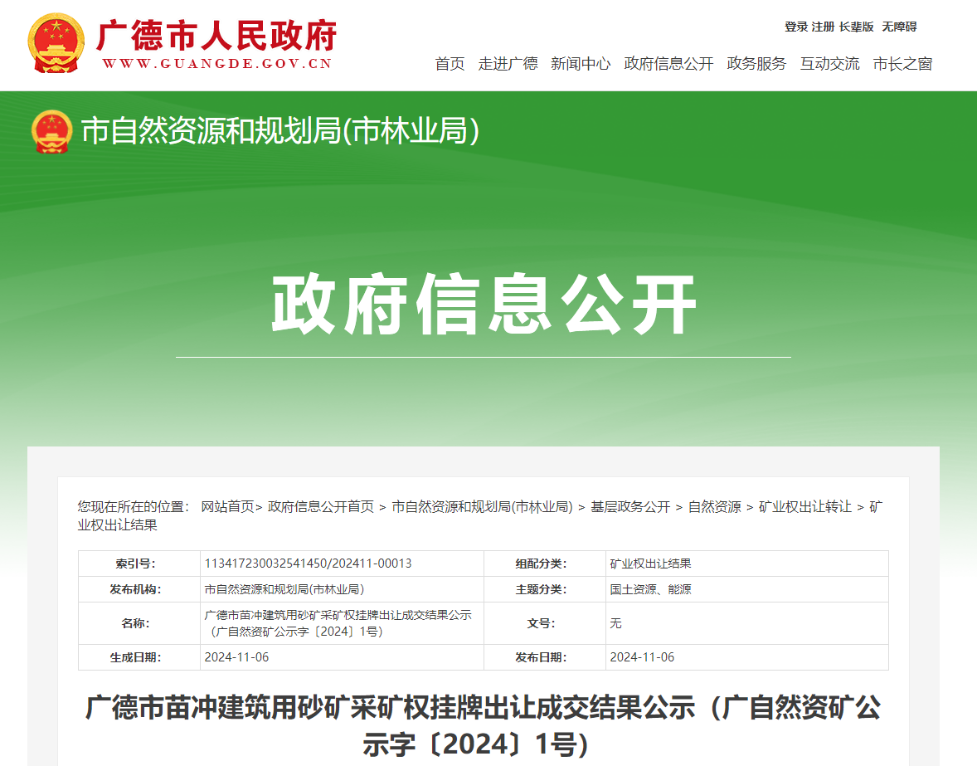Screen dimensions: 977x766
Task: Click 矿业权出让转让 breadcrumb link
Action: 804,506
